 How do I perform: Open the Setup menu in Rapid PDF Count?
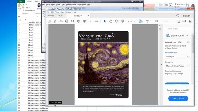point(48,5)
